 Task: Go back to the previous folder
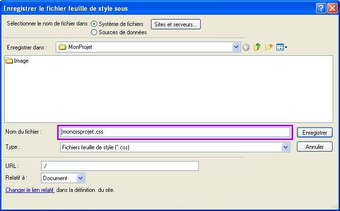tap(246, 47)
